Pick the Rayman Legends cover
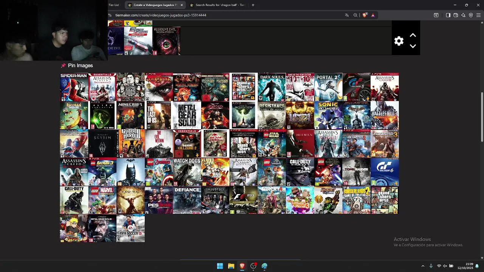Screen dimensions: 484x272 pos(74,115)
